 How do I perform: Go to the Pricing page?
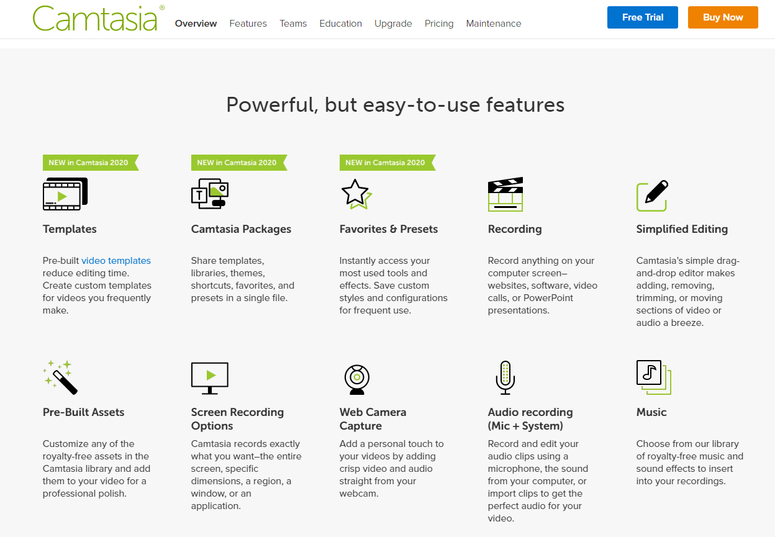point(439,24)
